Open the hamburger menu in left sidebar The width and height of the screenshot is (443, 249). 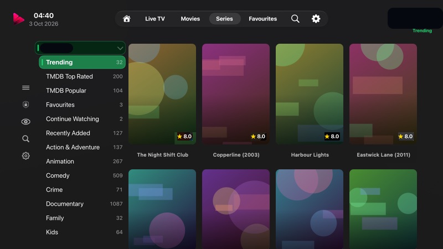tap(25, 88)
